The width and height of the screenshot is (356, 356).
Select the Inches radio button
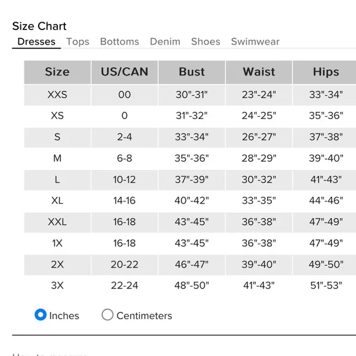[41, 315]
